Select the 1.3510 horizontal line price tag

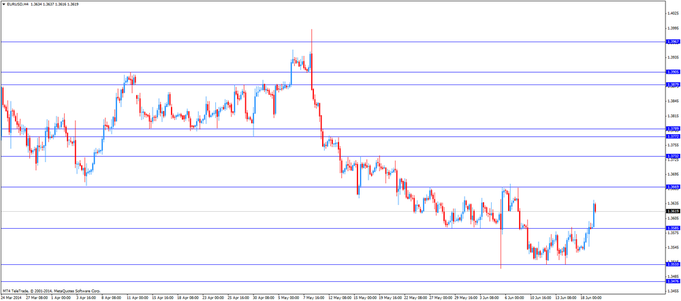coord(673,264)
